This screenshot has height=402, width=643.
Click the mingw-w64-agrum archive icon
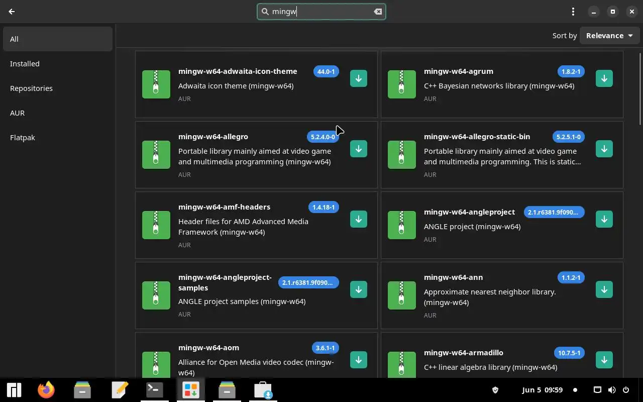pyautogui.click(x=402, y=84)
